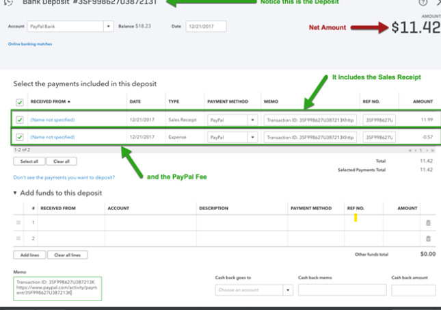This screenshot has width=441, height=310.
Task: Open the Cash back goes to dropdown
Action: tap(288, 290)
